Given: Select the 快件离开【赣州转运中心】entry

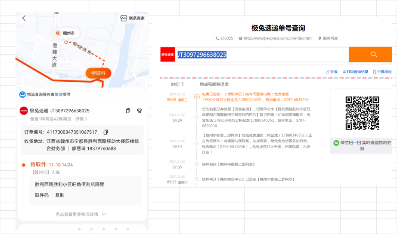Looking at the screenshot, I should (x=248, y=179).
